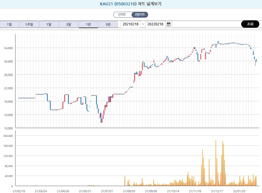This screenshot has width=262, height=193.
Task: Click the 21/09/06 date axis label
Action: click(151, 191)
